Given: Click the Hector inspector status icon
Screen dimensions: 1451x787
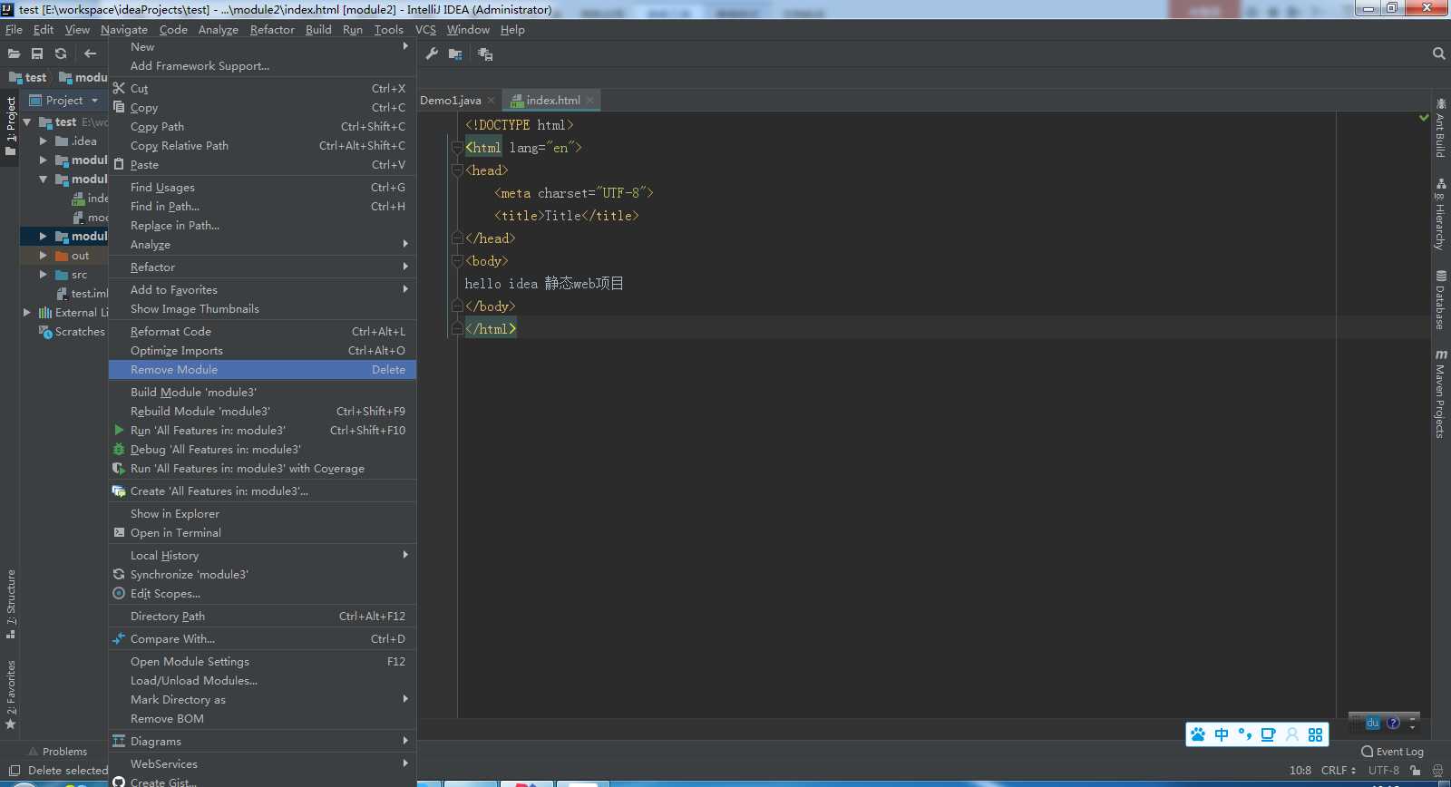Looking at the screenshot, I should click(1437, 771).
